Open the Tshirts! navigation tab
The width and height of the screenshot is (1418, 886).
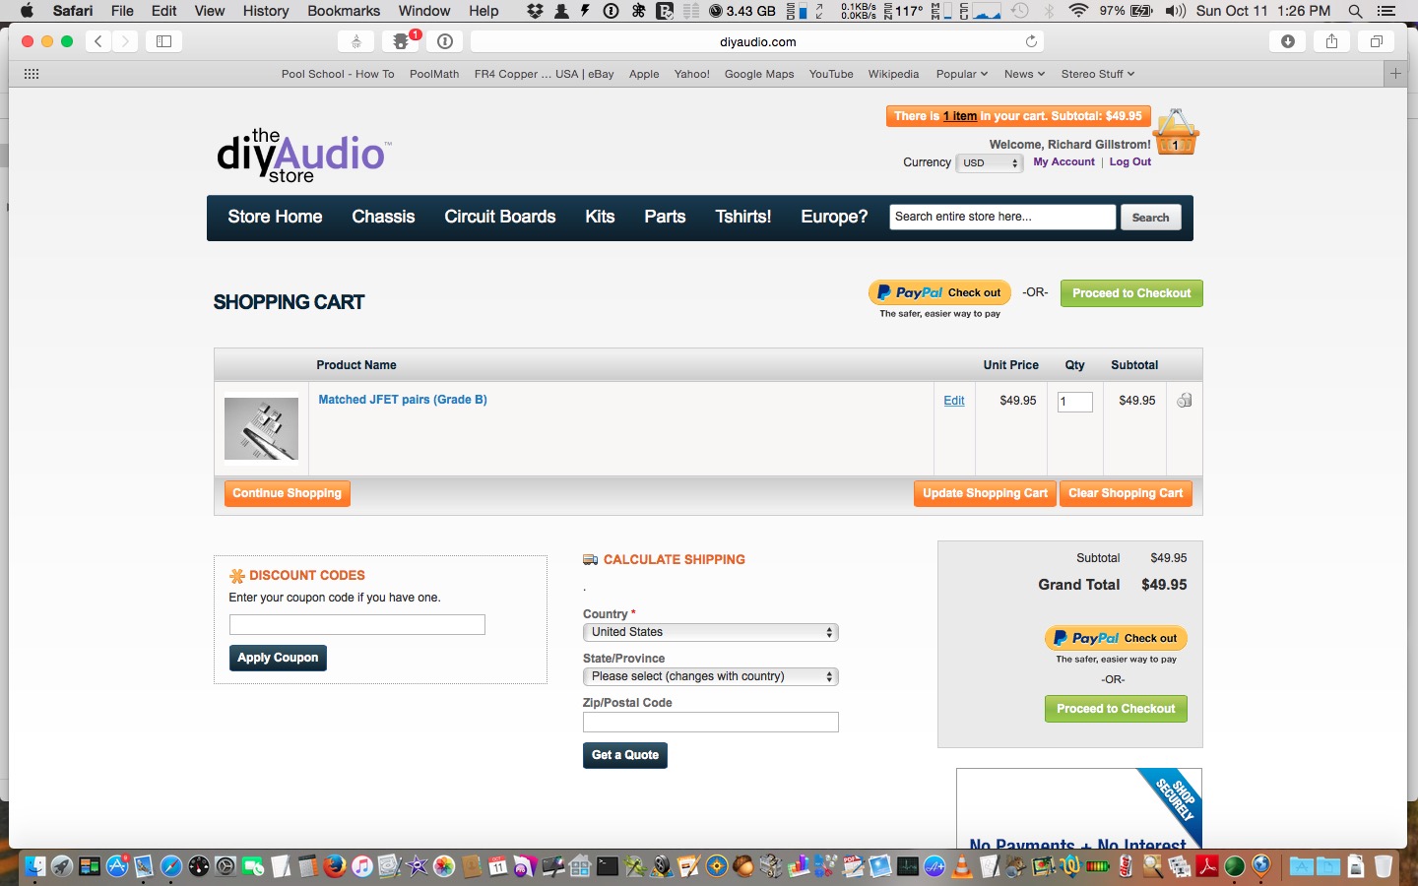tap(743, 217)
